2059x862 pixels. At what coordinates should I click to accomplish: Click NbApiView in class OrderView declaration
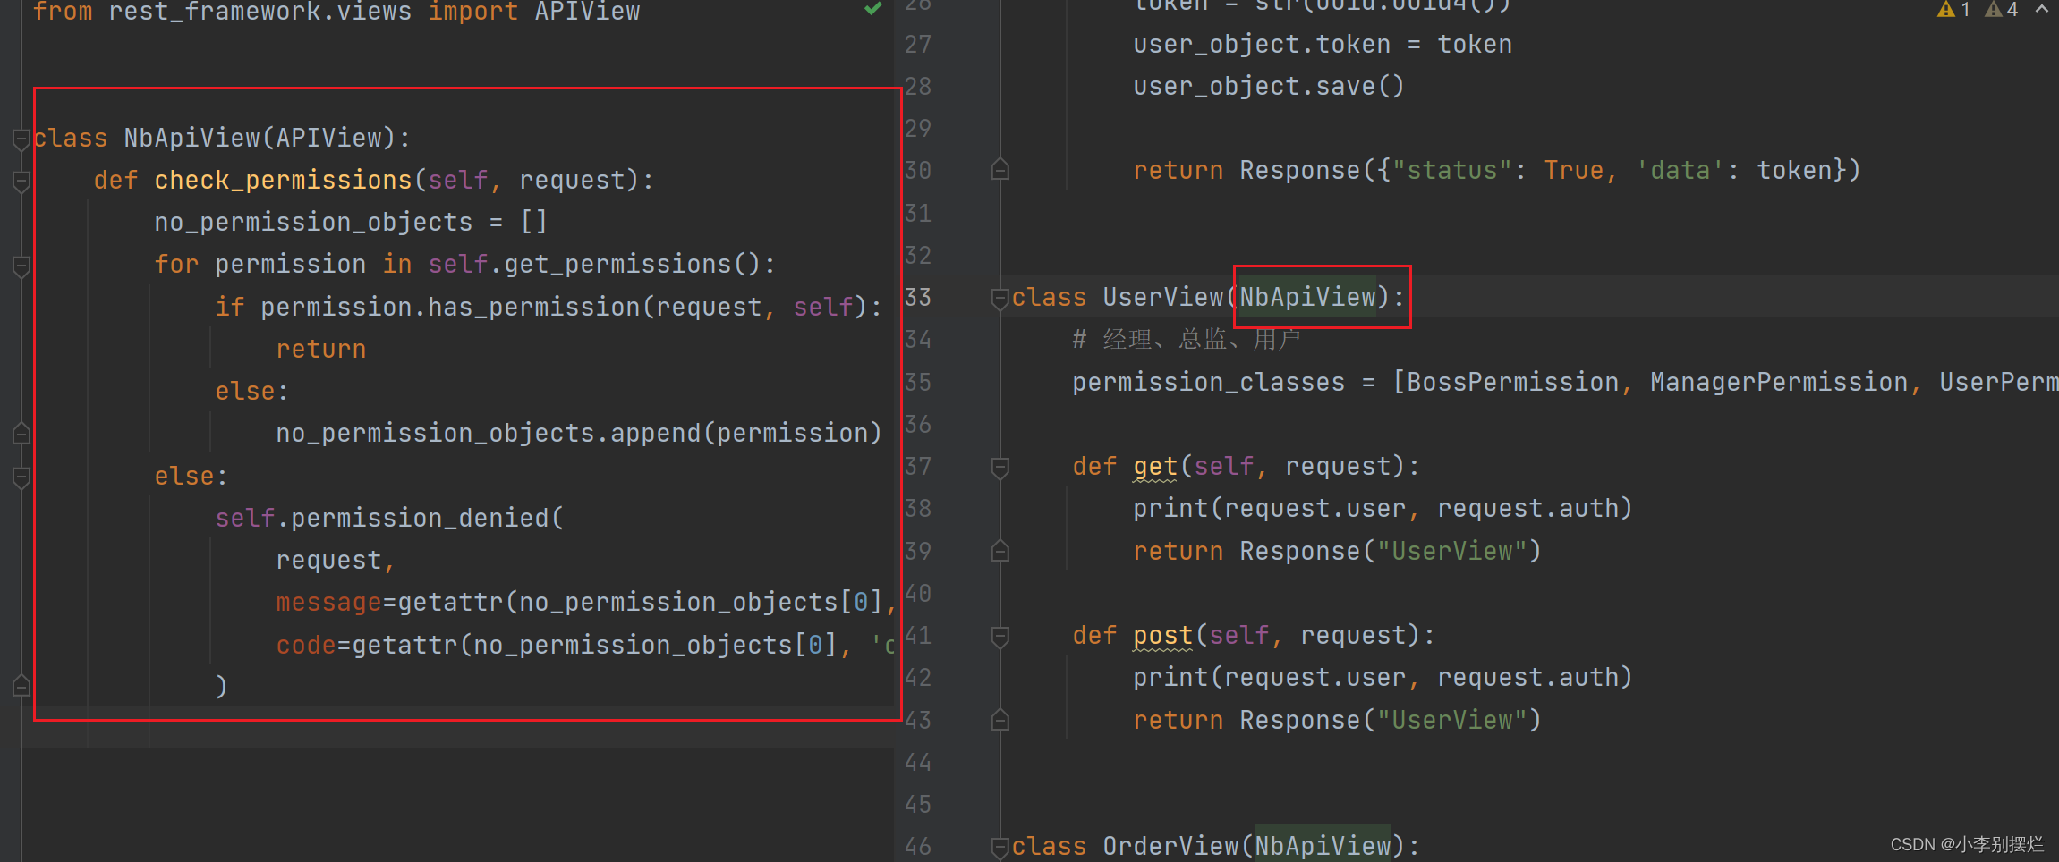pos(1323,845)
